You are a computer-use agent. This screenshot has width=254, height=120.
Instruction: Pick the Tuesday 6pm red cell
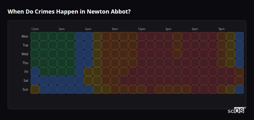coord(195,45)
